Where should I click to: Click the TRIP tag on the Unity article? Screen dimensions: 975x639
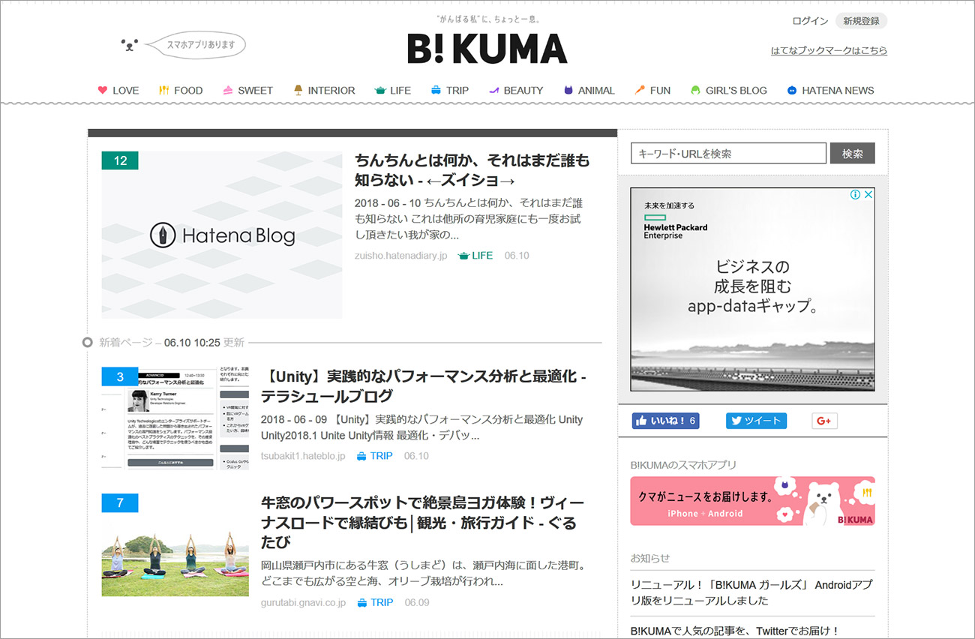374,456
